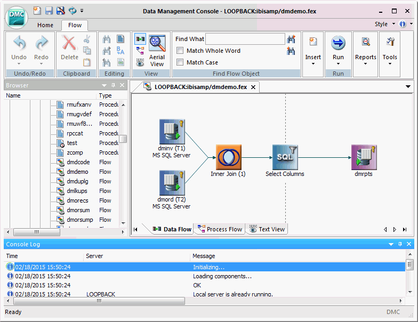Toggle the Console Log auto-hide pin
The width and height of the screenshot is (418, 322).
pyautogui.click(x=400, y=244)
